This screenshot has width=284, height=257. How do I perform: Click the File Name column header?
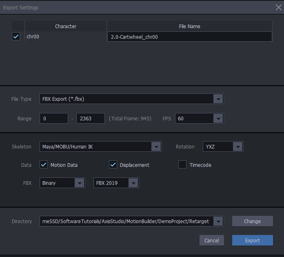tap(189, 26)
